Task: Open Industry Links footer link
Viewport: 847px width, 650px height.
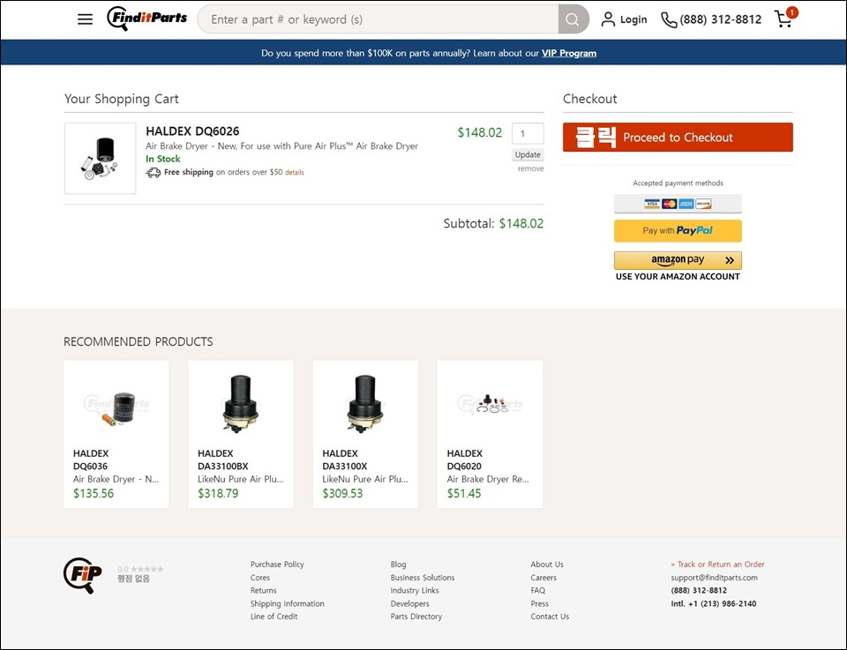Action: click(415, 591)
